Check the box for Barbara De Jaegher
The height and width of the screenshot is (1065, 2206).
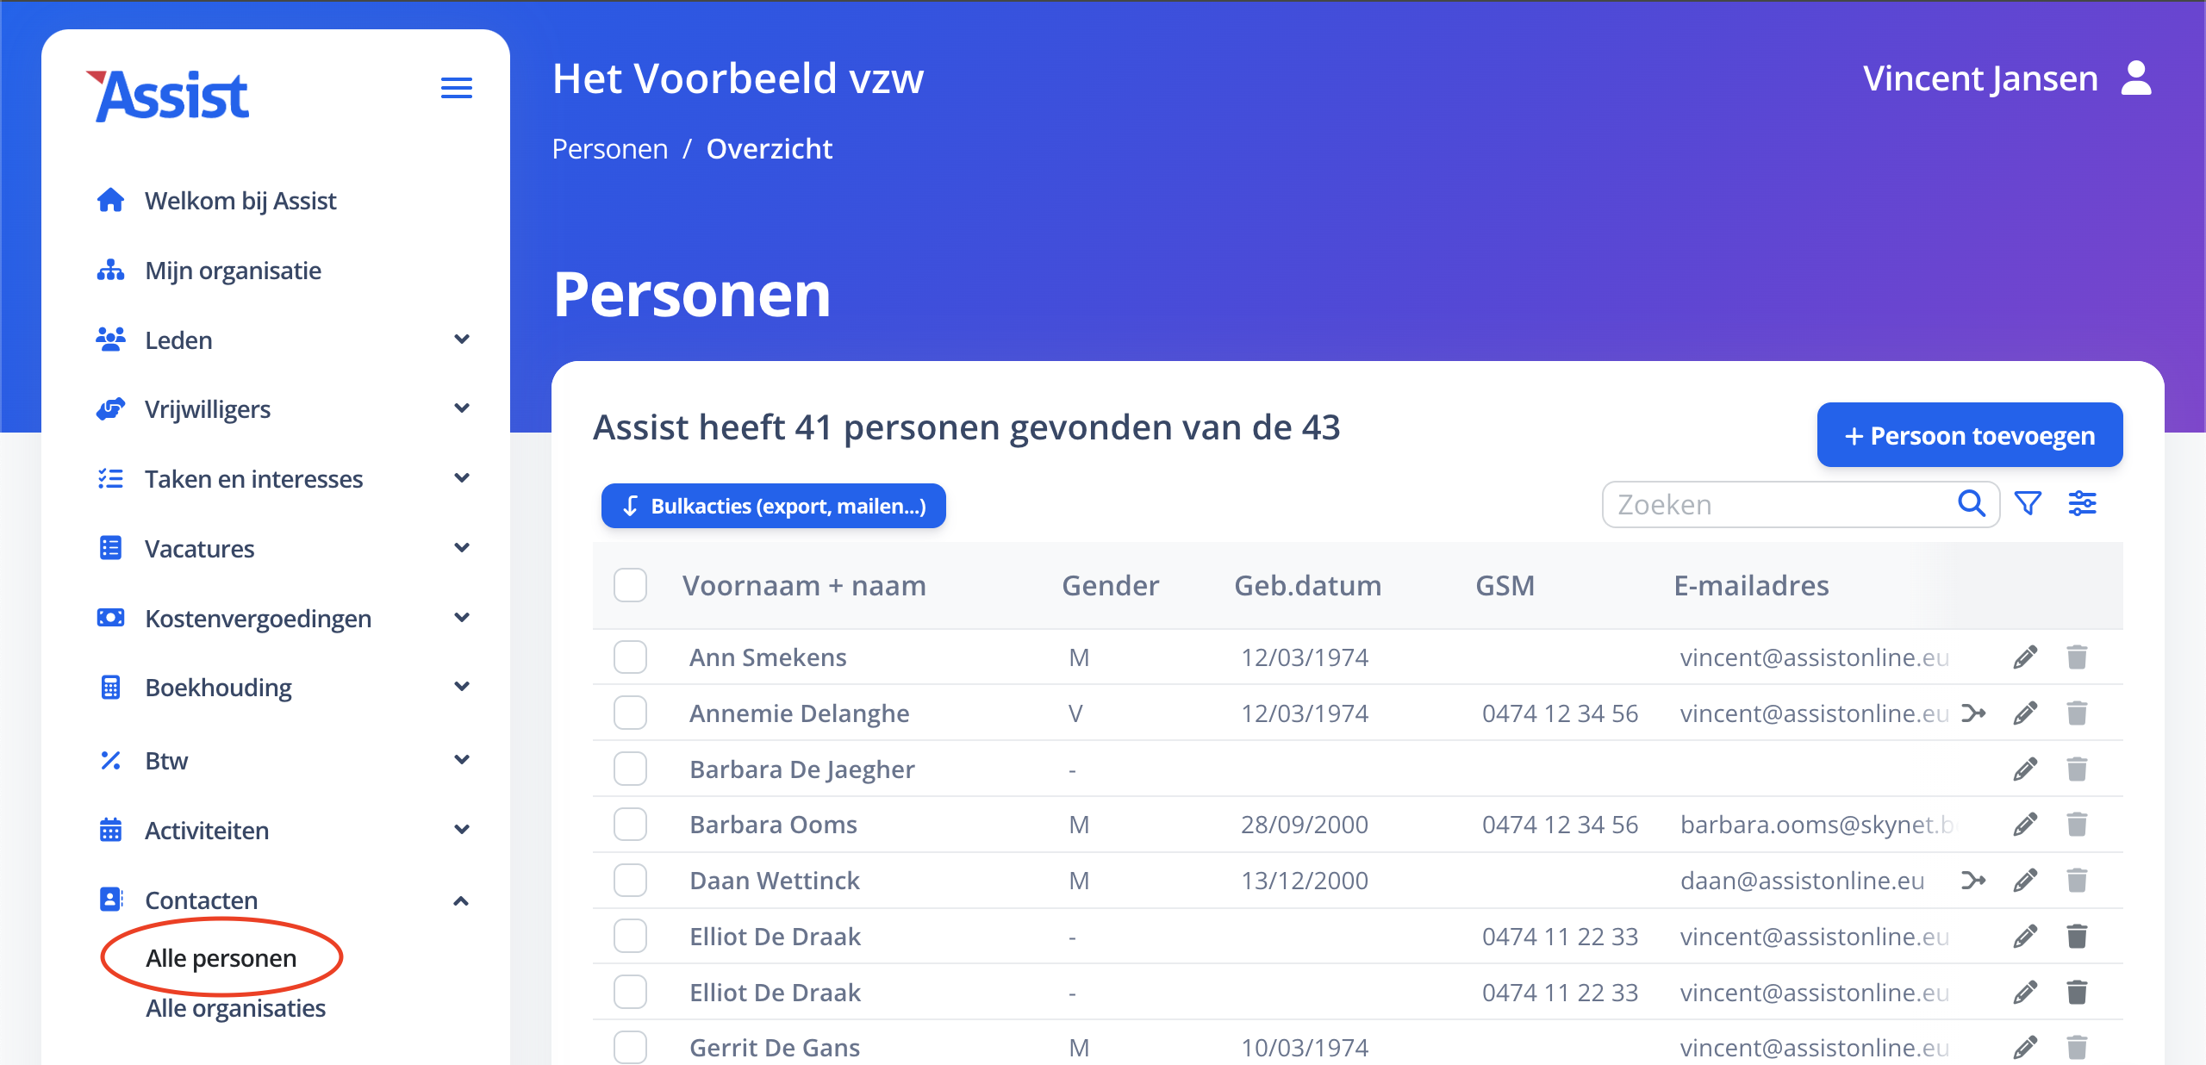click(630, 769)
